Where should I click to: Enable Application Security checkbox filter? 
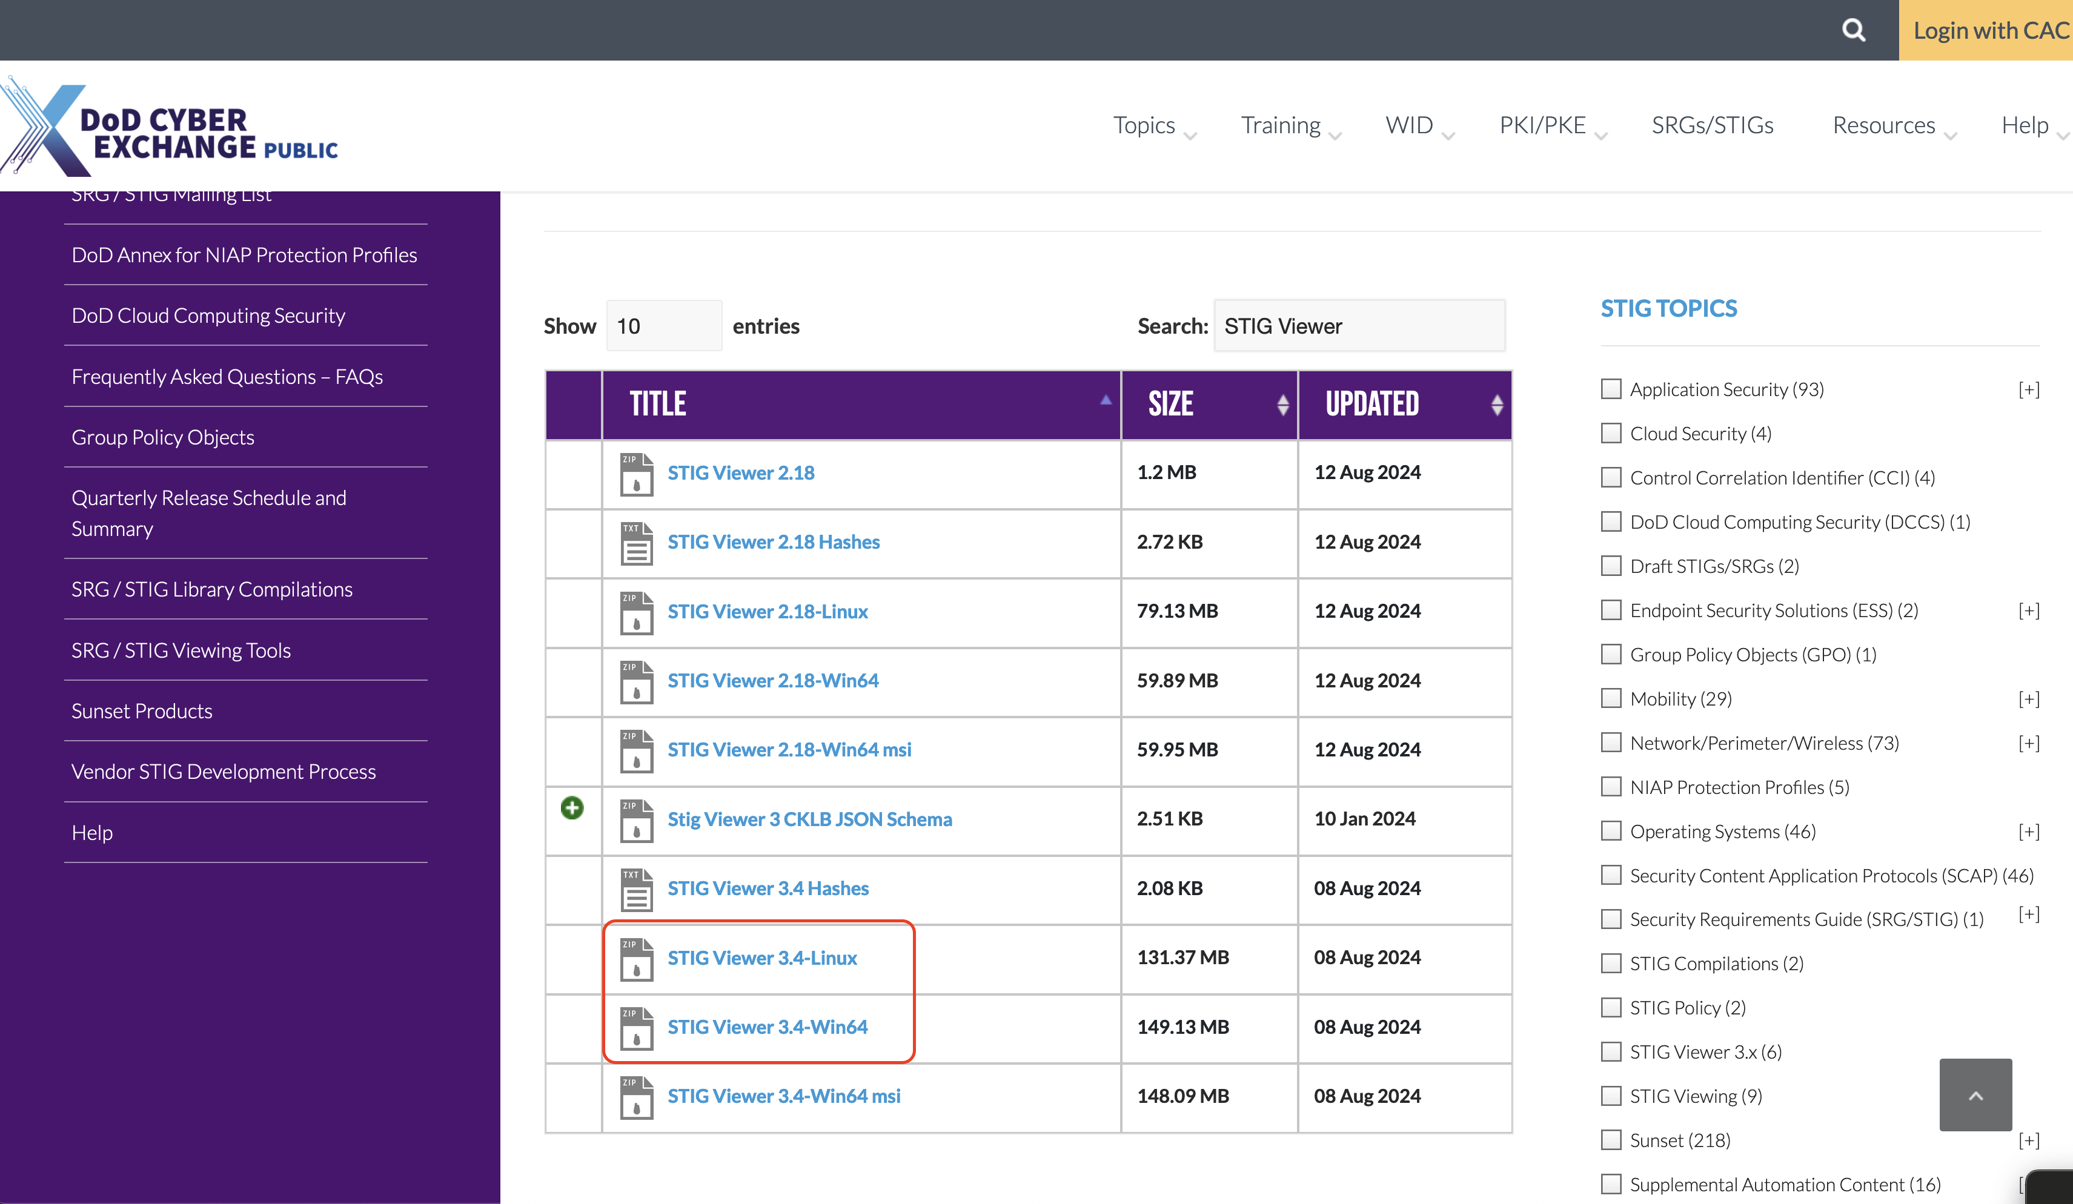1611,388
